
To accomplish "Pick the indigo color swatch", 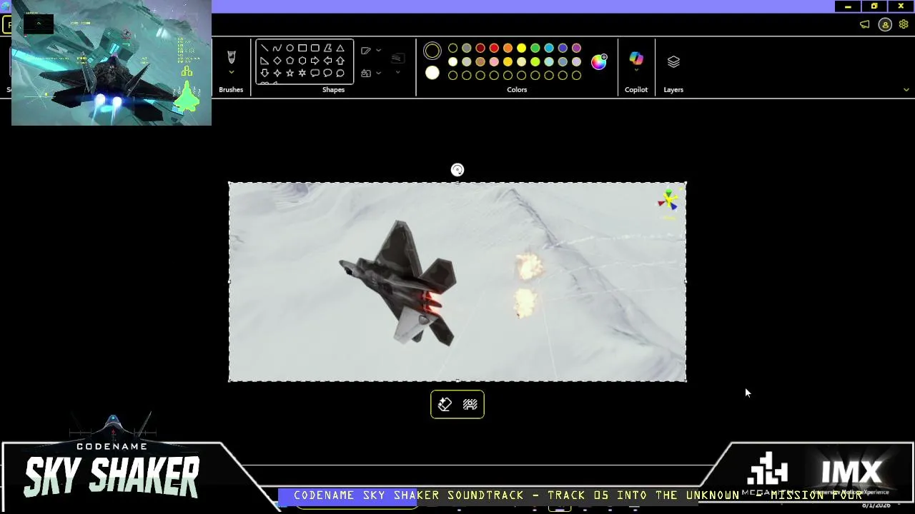I will point(563,49).
